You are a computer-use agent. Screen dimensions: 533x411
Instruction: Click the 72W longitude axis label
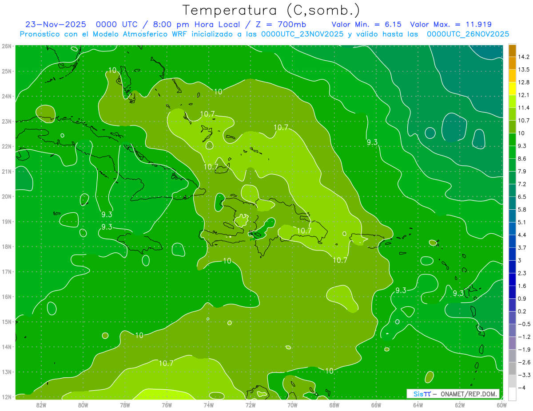pyautogui.click(x=251, y=405)
